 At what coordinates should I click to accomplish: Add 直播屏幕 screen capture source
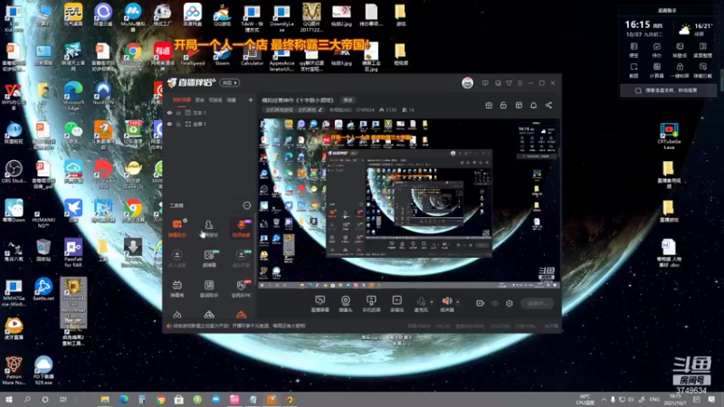coord(320,304)
